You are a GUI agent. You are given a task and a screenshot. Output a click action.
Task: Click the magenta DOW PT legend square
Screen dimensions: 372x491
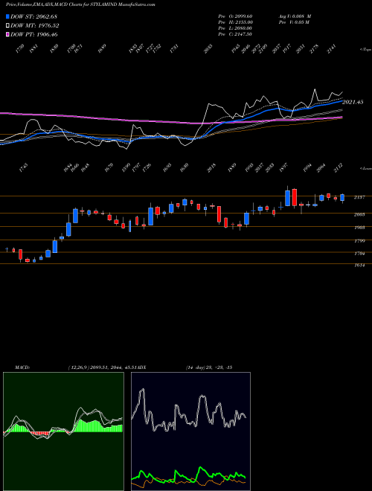[x=7, y=34]
